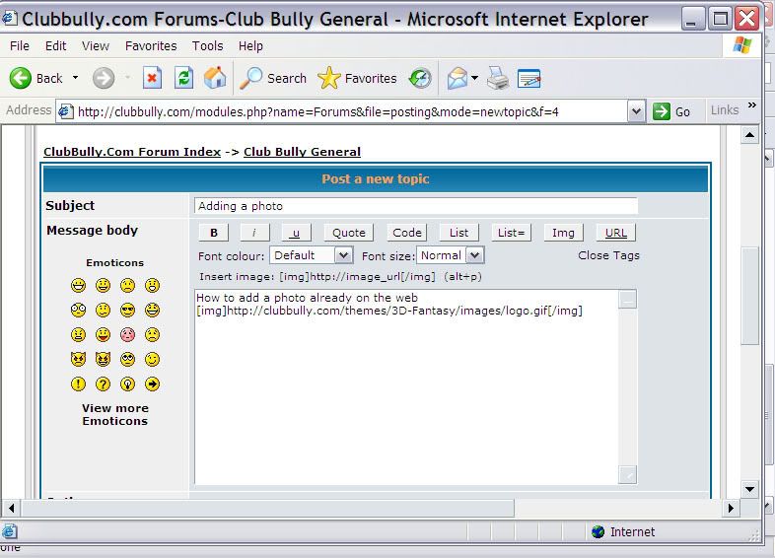Insert the Arrow emoticon

[x=152, y=384]
